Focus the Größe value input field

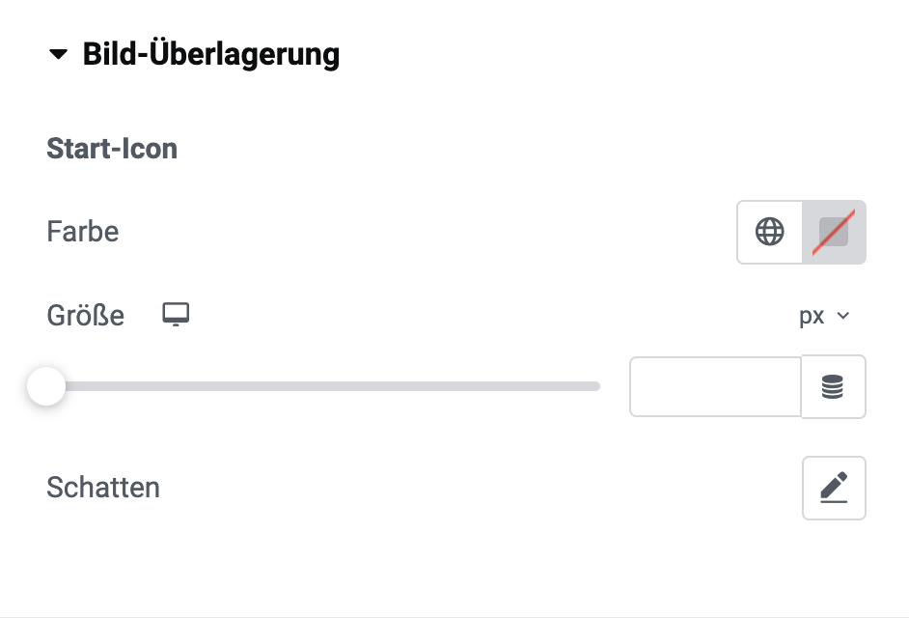pos(715,386)
